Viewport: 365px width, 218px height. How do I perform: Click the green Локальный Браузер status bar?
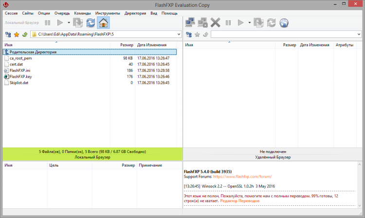tap(92, 154)
